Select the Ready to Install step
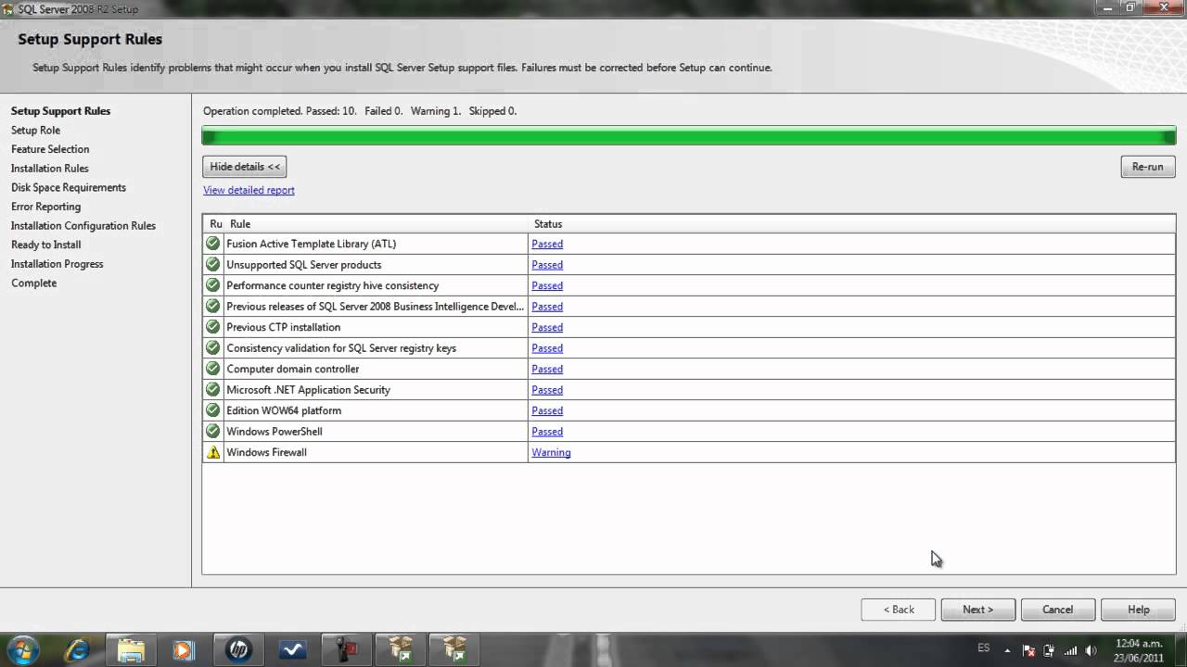 click(45, 245)
